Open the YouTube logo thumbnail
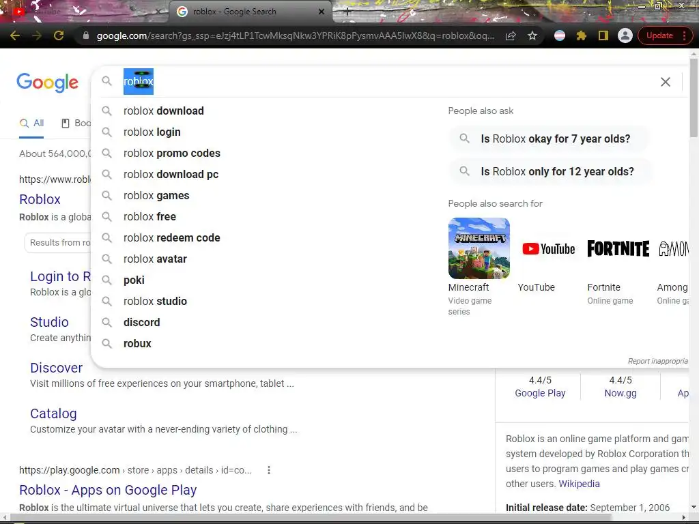This screenshot has height=524, width=699. 548,248
